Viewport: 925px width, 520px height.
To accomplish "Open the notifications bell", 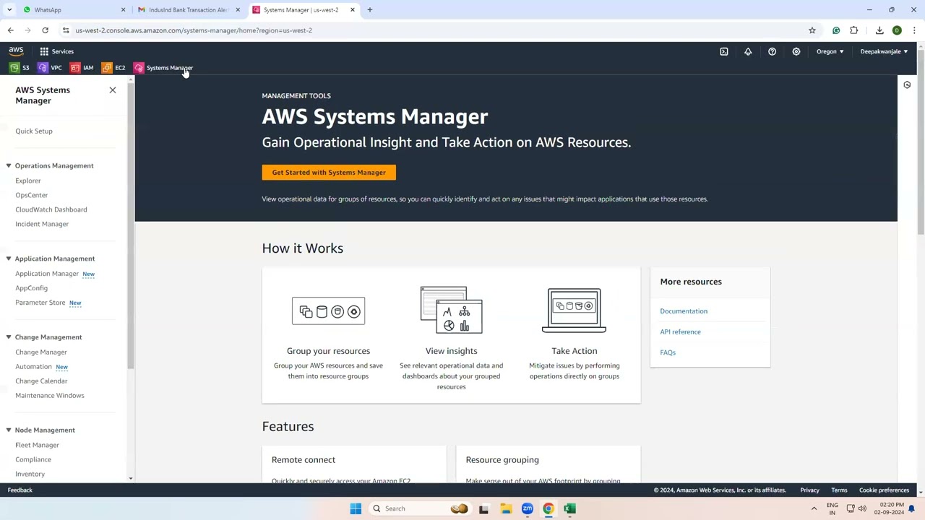I will tap(748, 51).
